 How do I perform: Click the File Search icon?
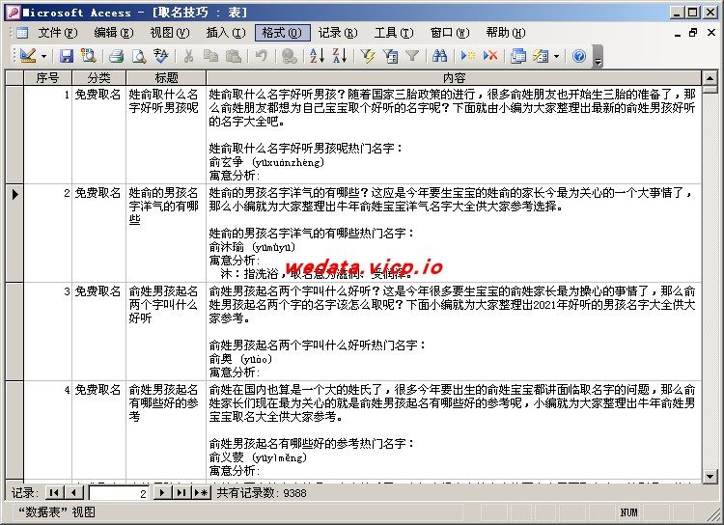(88, 56)
